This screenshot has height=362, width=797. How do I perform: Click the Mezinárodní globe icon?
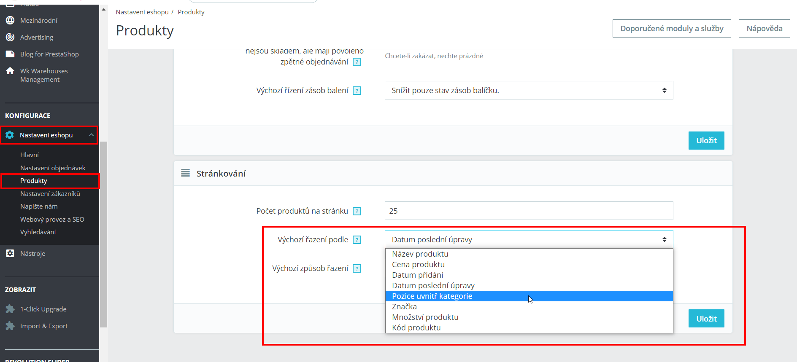(x=10, y=20)
